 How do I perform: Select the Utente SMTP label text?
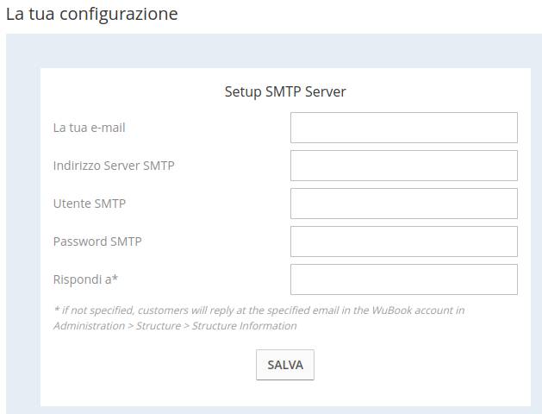[90, 204]
